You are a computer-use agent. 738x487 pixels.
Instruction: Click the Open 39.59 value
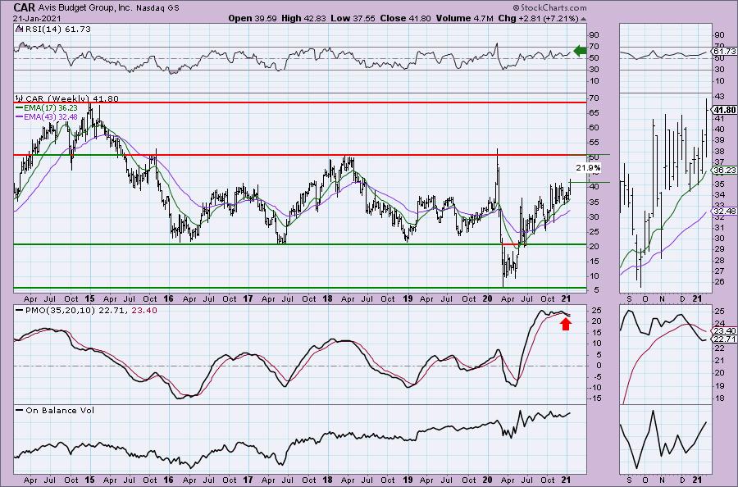(253, 18)
